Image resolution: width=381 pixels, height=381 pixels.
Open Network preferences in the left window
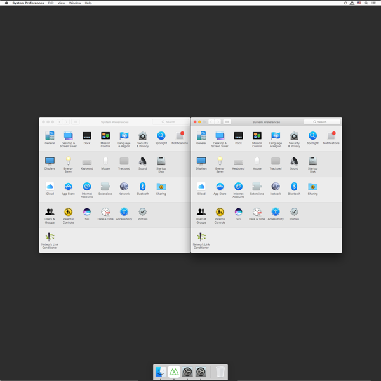[x=124, y=189]
